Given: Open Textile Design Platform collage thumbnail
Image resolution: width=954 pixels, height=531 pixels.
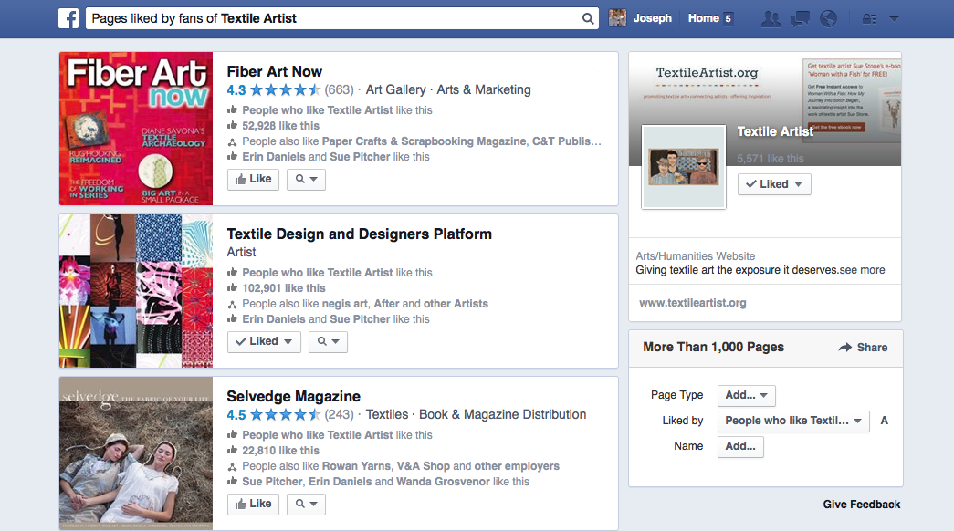Looking at the screenshot, I should tap(136, 291).
